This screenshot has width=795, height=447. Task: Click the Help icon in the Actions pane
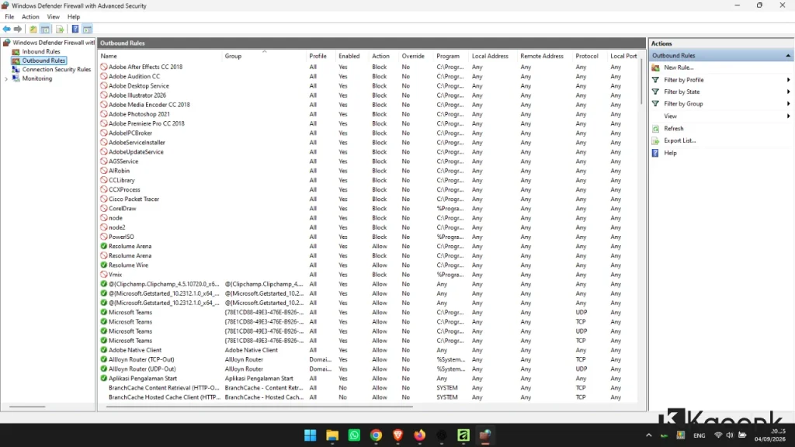coord(655,153)
